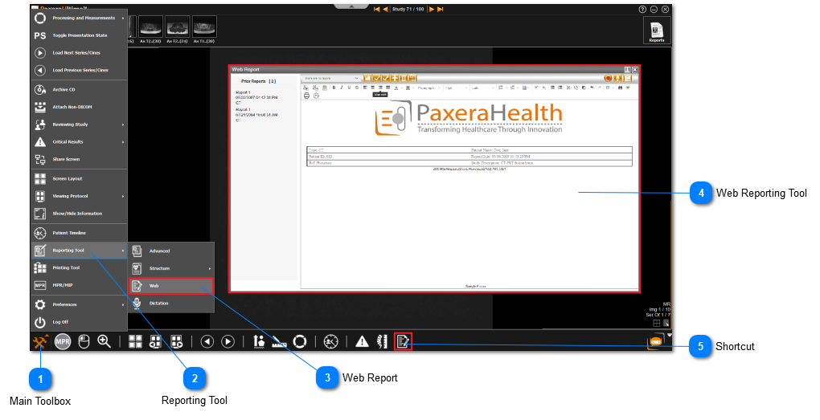Select Share Screen menu item
This screenshot has width=820, height=420.
click(79, 159)
